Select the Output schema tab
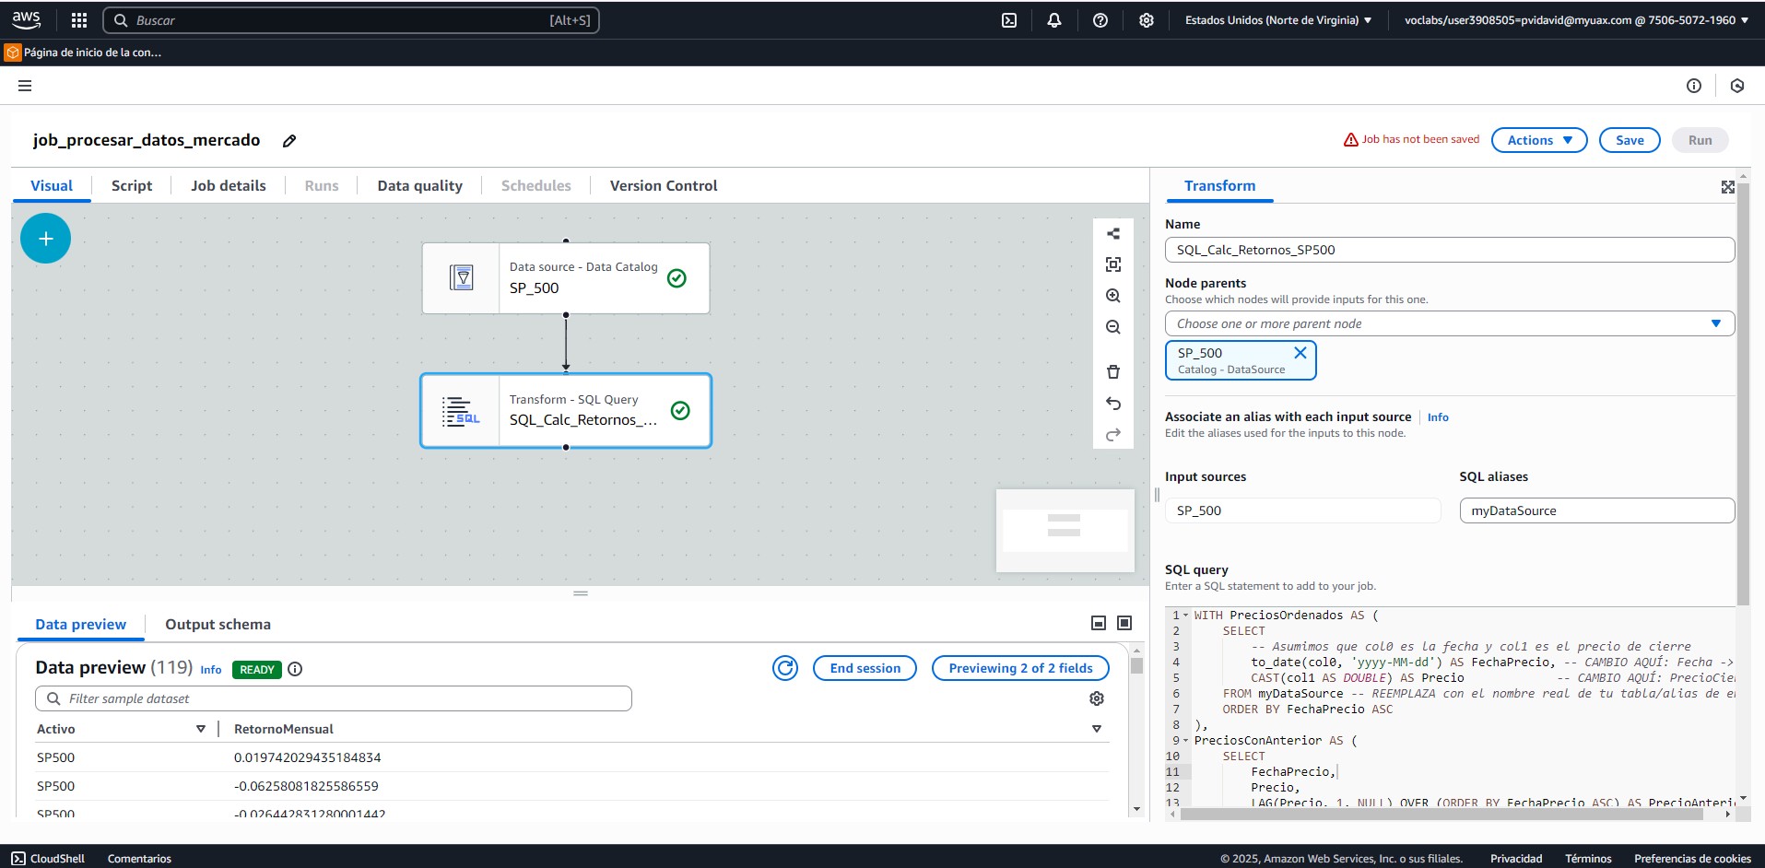 [218, 624]
